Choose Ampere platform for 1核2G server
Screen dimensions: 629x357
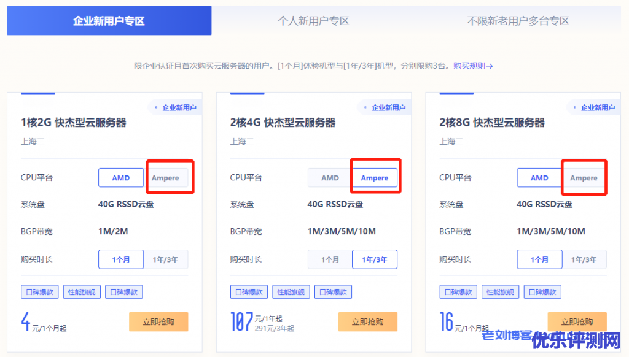[166, 178]
